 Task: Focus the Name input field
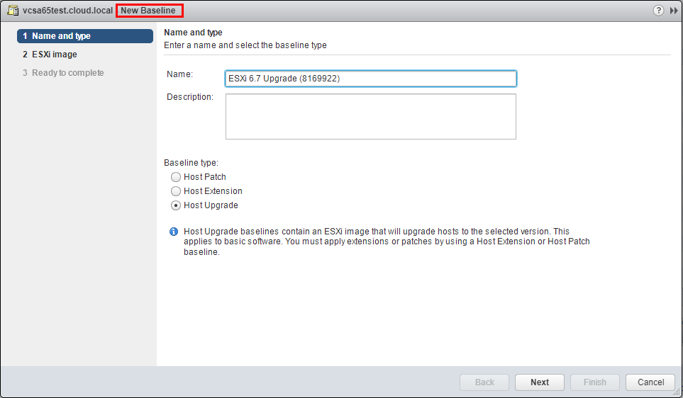click(x=371, y=79)
